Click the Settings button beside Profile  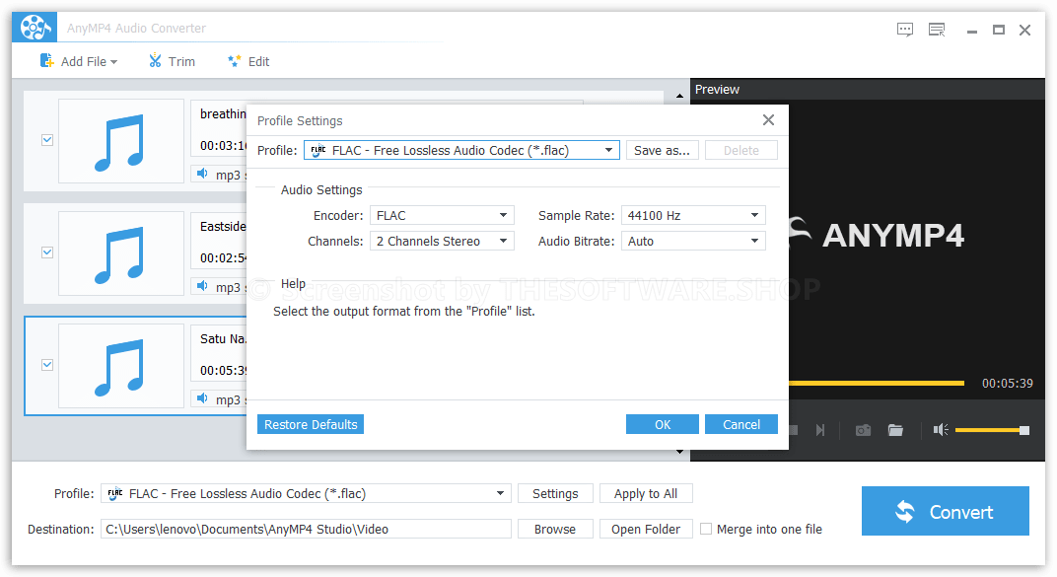[555, 493]
